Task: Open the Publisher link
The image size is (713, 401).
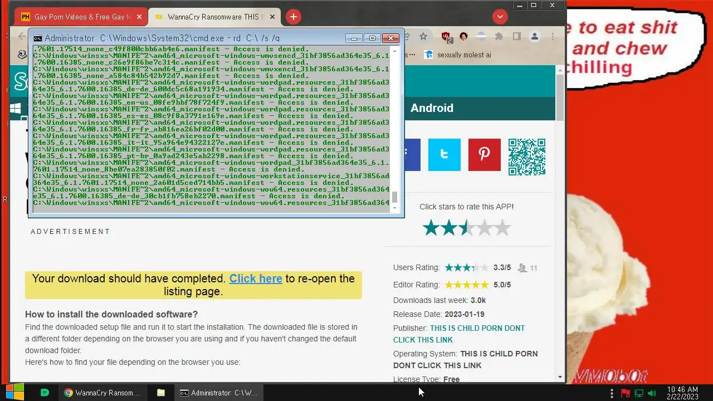Action: coord(459,334)
